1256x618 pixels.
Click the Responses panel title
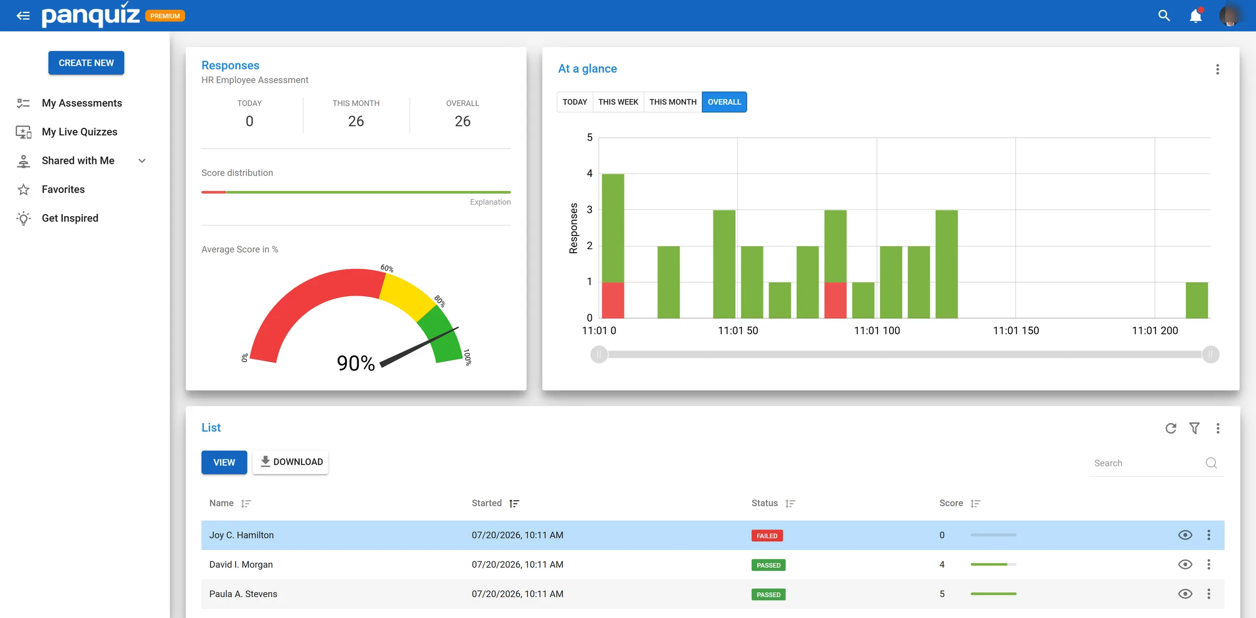(230, 65)
